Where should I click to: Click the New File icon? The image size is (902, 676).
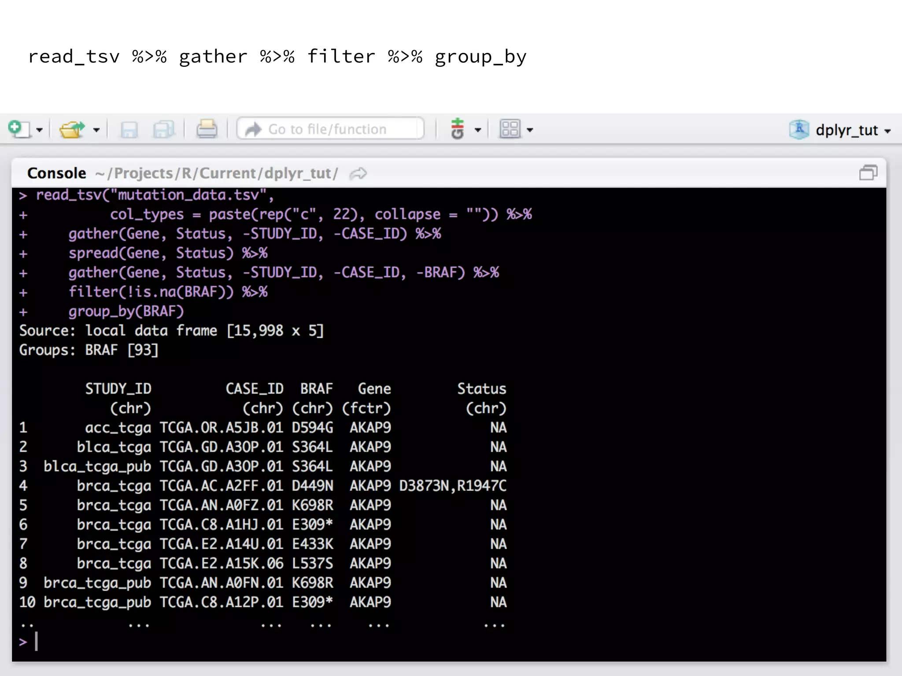pos(19,129)
